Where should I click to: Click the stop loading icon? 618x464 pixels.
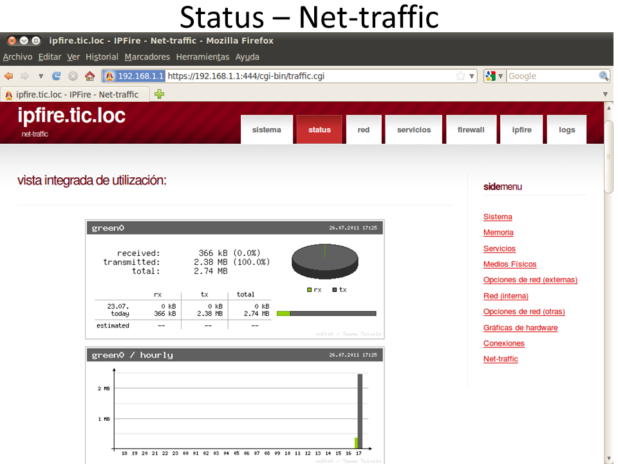coord(73,76)
